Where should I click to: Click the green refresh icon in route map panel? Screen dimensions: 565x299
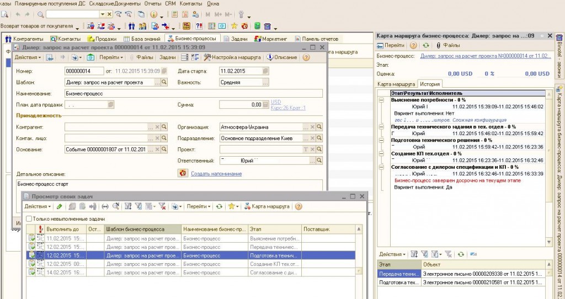(x=426, y=45)
